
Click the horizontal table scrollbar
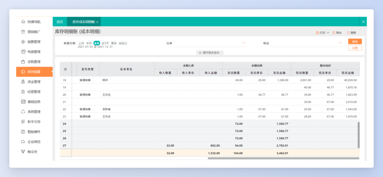click(x=283, y=158)
